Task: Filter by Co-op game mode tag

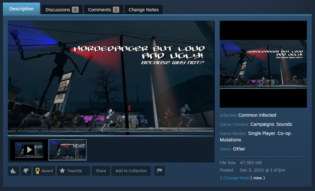Action: (284, 133)
